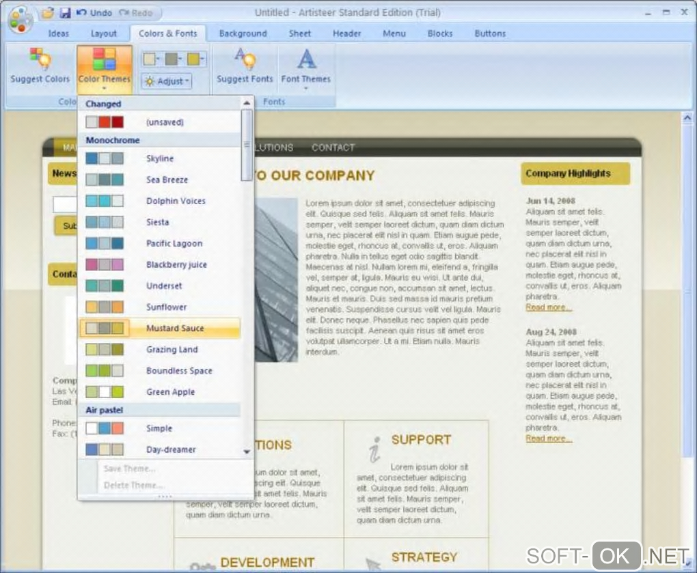
Task: Select the Blackberry juice color theme
Action: [x=160, y=265]
